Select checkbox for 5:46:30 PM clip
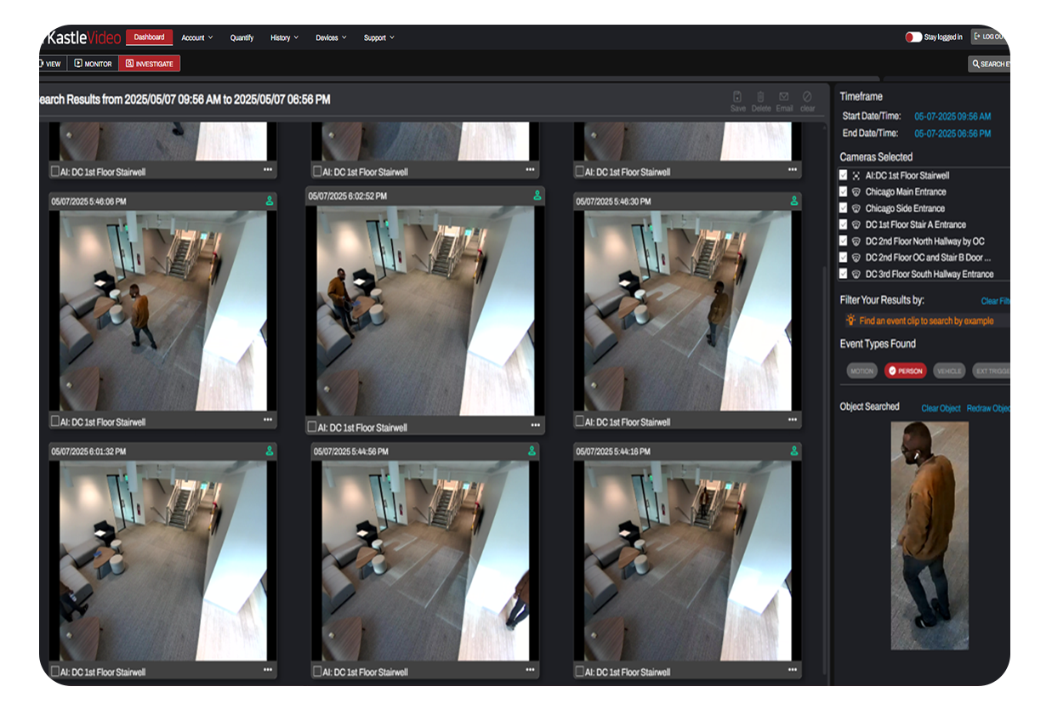This screenshot has height=715, width=1052. tap(579, 421)
